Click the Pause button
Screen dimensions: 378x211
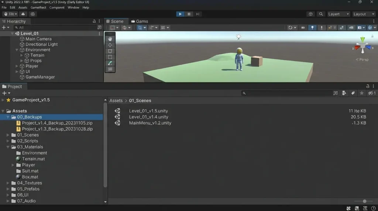189,14
